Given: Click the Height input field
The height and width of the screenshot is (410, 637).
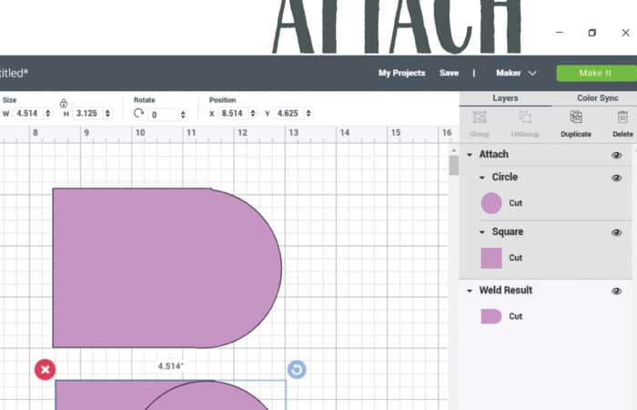Looking at the screenshot, I should [87, 114].
